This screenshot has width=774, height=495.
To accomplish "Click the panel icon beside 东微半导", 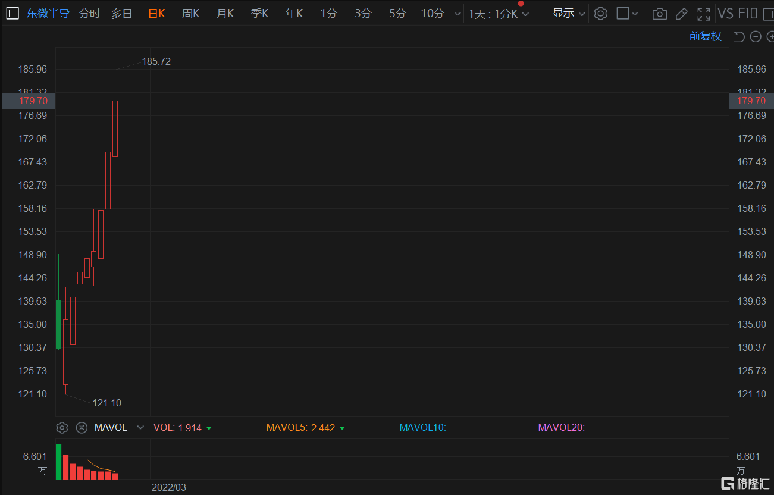I will tap(12, 13).
